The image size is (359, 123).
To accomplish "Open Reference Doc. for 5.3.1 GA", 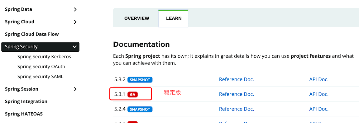I will pos(237,94).
